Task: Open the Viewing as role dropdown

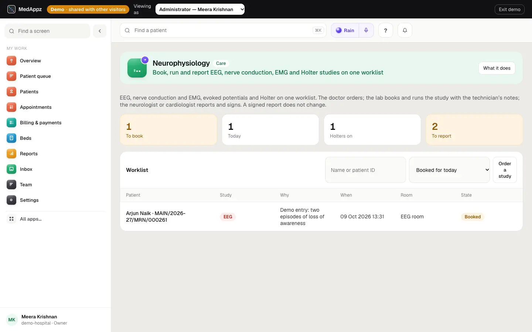Action: [x=200, y=9]
